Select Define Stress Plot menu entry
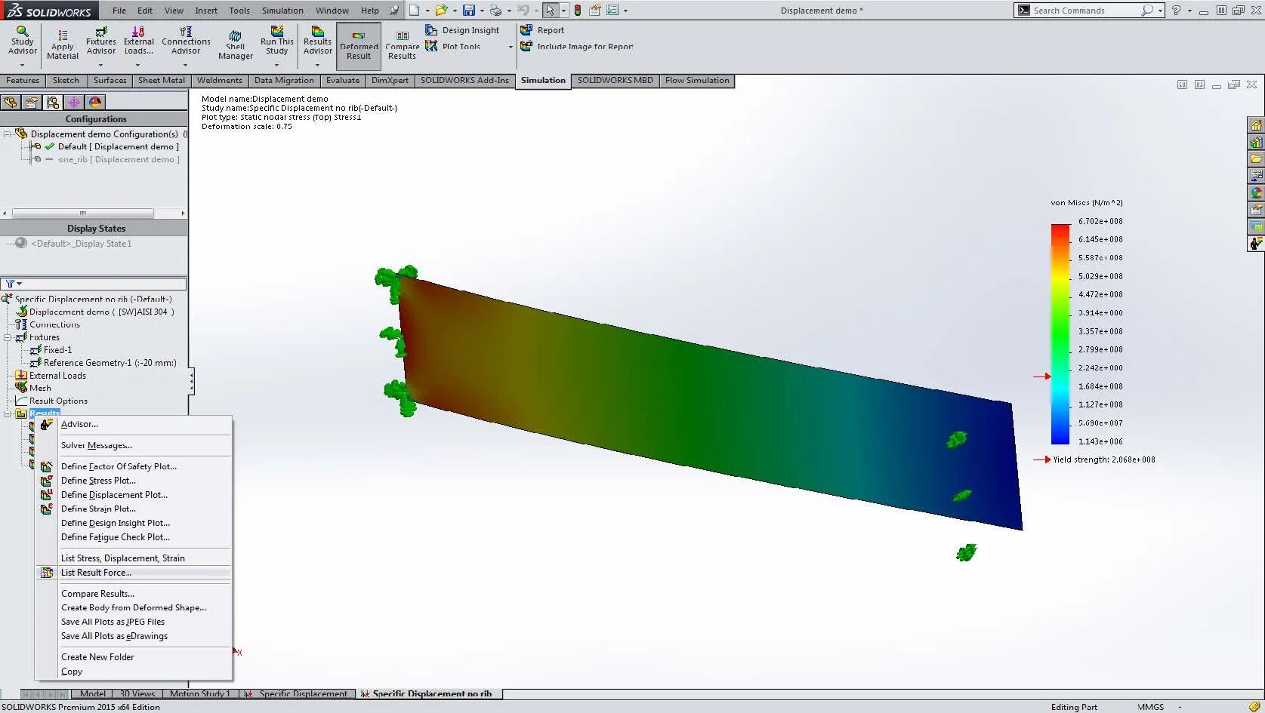This screenshot has height=713, width=1265. click(x=98, y=481)
